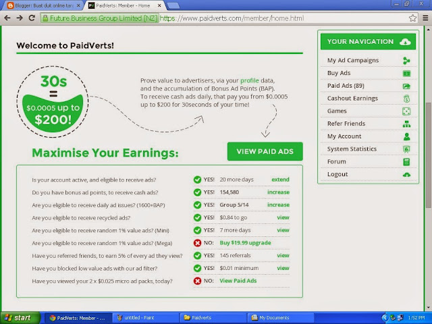The height and width of the screenshot is (324, 432).
Task: Click the Games dice icon
Action: (x=406, y=111)
